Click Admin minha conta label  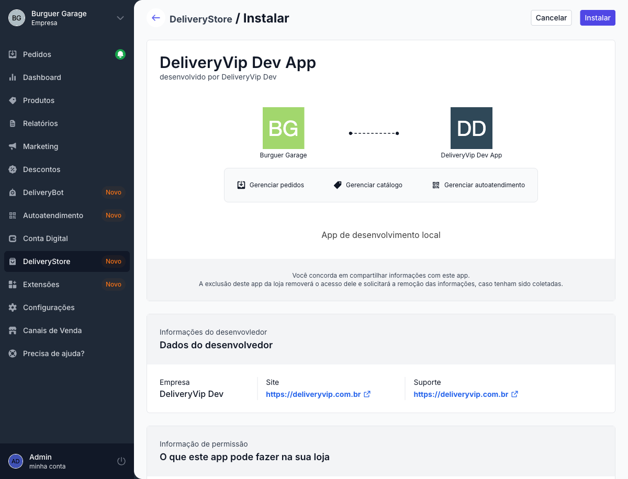pos(47,461)
